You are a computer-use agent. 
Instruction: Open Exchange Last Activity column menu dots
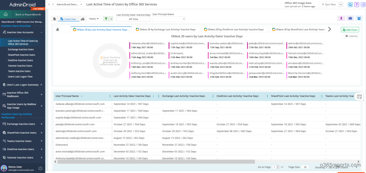coord(213,96)
